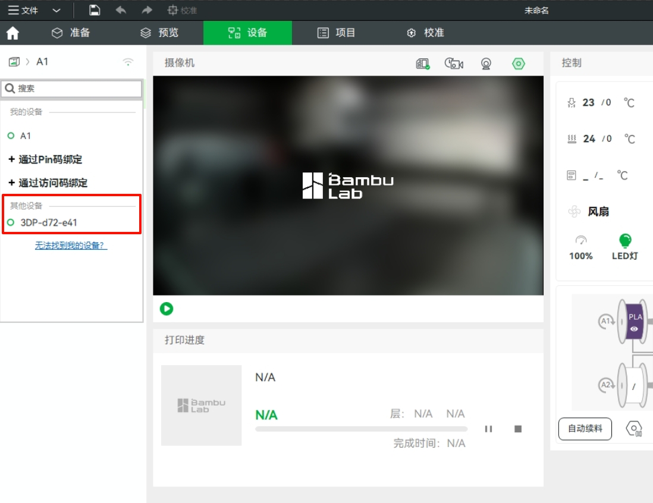The width and height of the screenshot is (653, 503).
Task: Open the 项目 tab
Action: pyautogui.click(x=336, y=33)
